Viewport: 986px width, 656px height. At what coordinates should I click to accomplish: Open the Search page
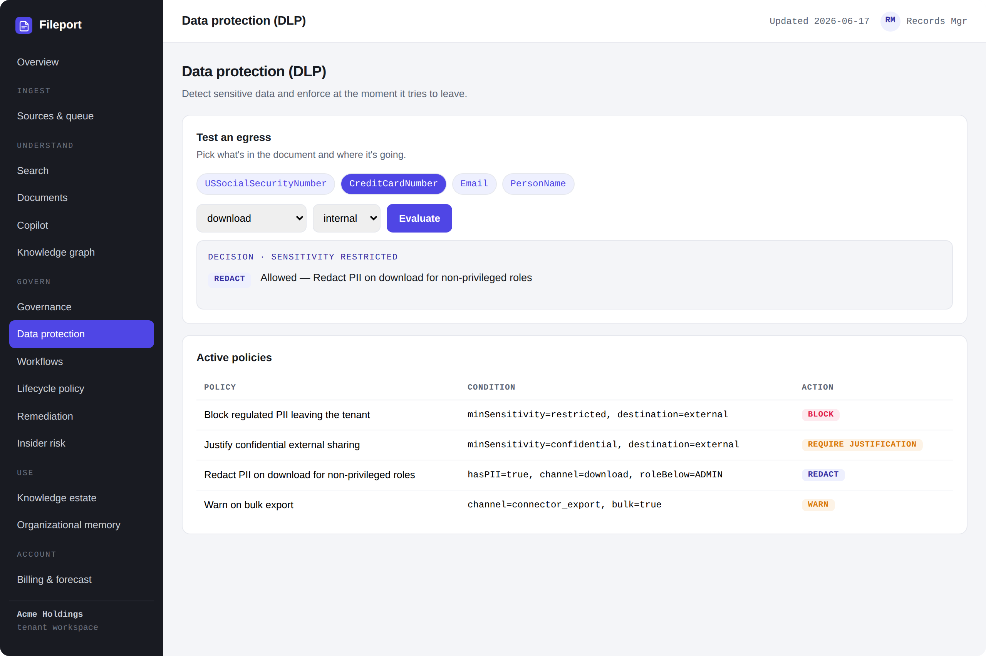pyautogui.click(x=81, y=171)
